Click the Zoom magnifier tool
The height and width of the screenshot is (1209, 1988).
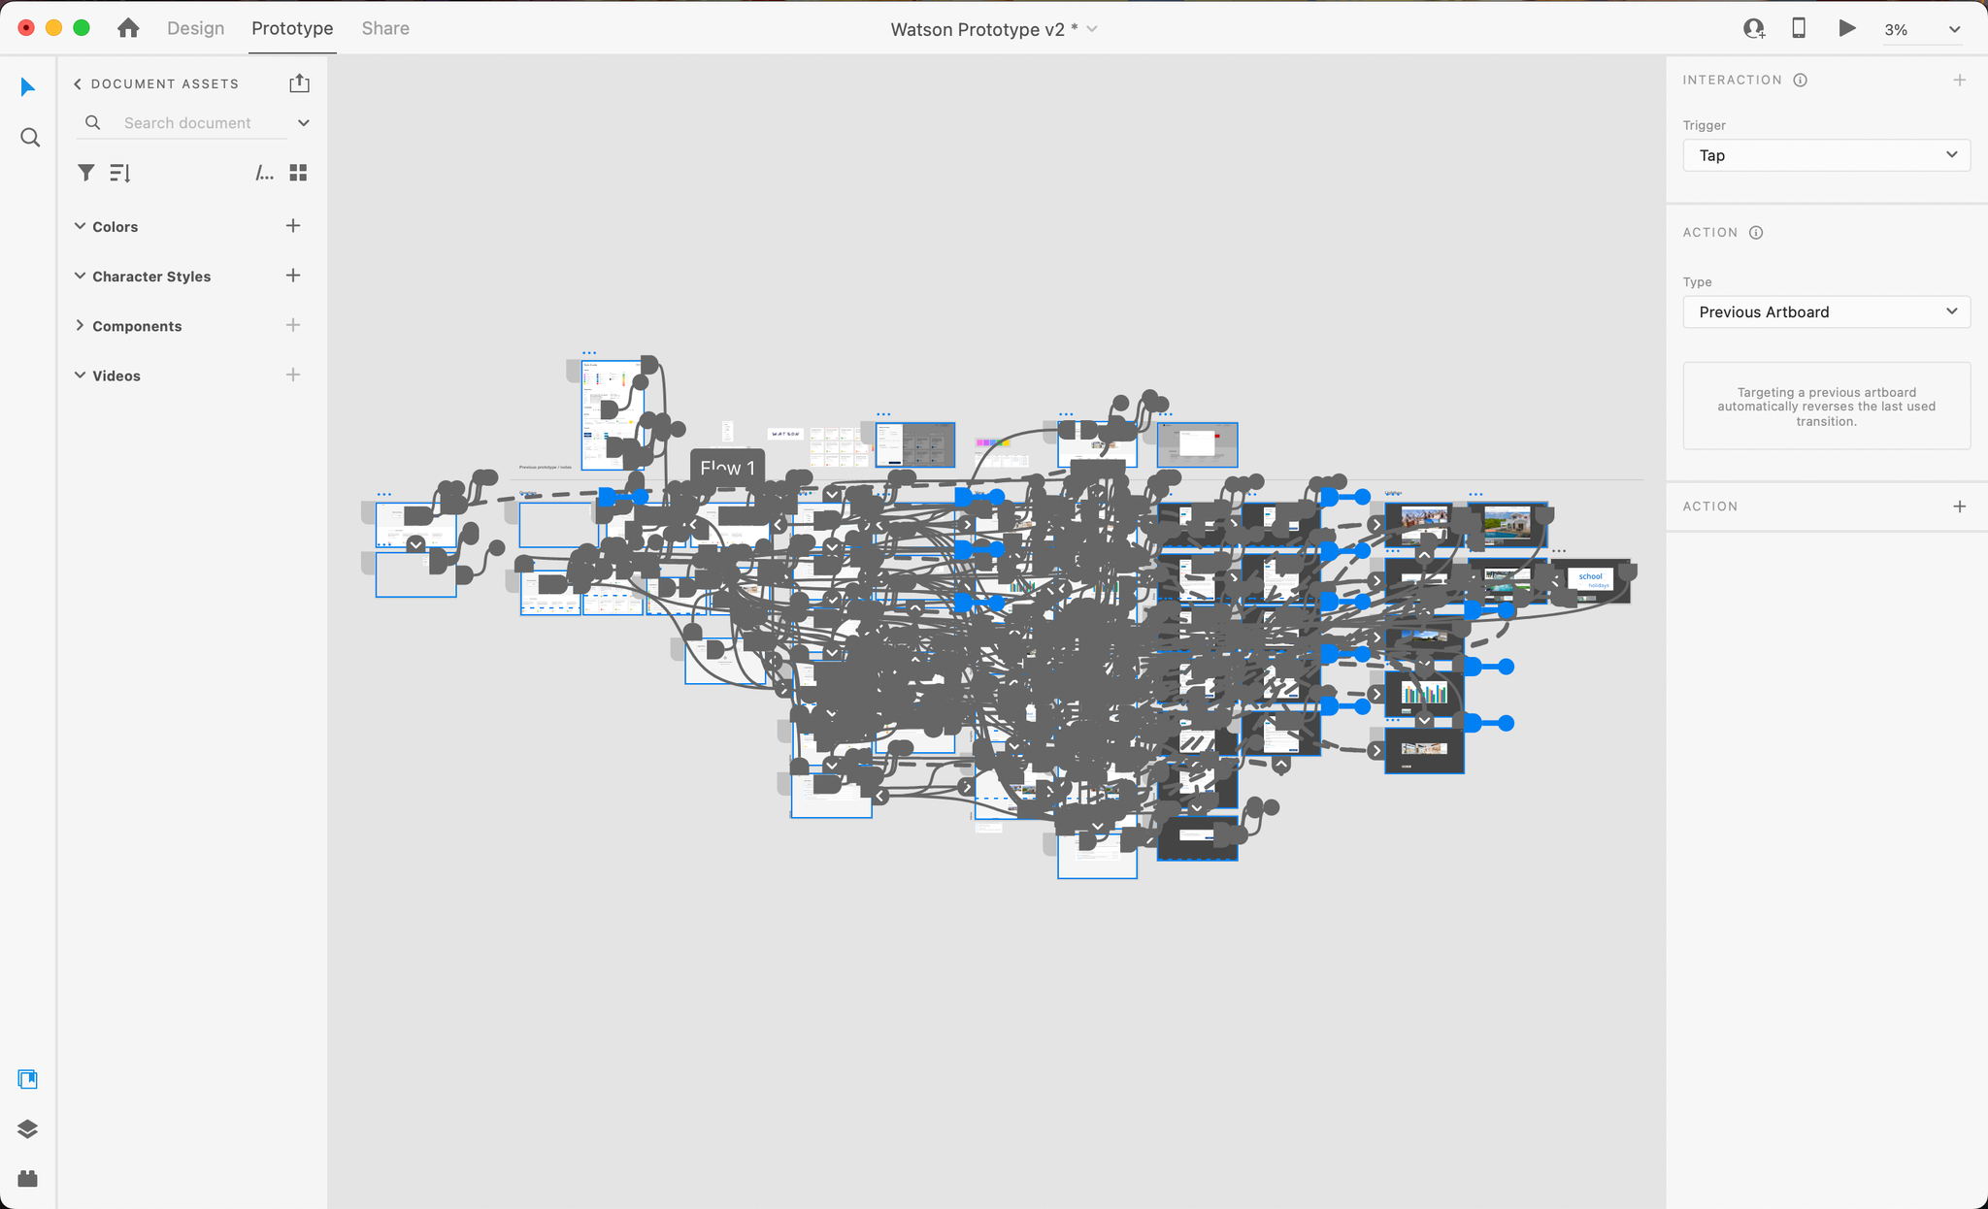click(x=30, y=138)
